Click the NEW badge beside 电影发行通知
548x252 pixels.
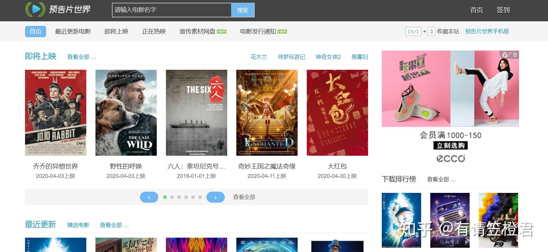[x=282, y=31]
